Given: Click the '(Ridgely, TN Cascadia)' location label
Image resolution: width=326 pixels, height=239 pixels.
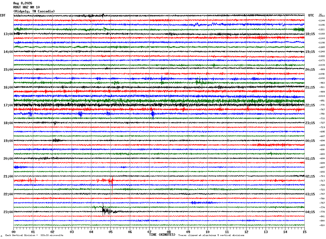Looking at the screenshot, I should coord(34,11).
